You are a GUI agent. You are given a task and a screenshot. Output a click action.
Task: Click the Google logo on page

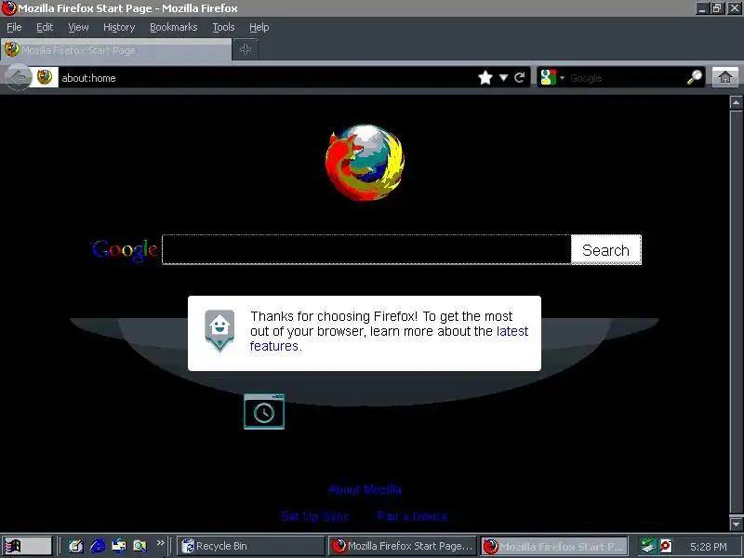click(125, 250)
